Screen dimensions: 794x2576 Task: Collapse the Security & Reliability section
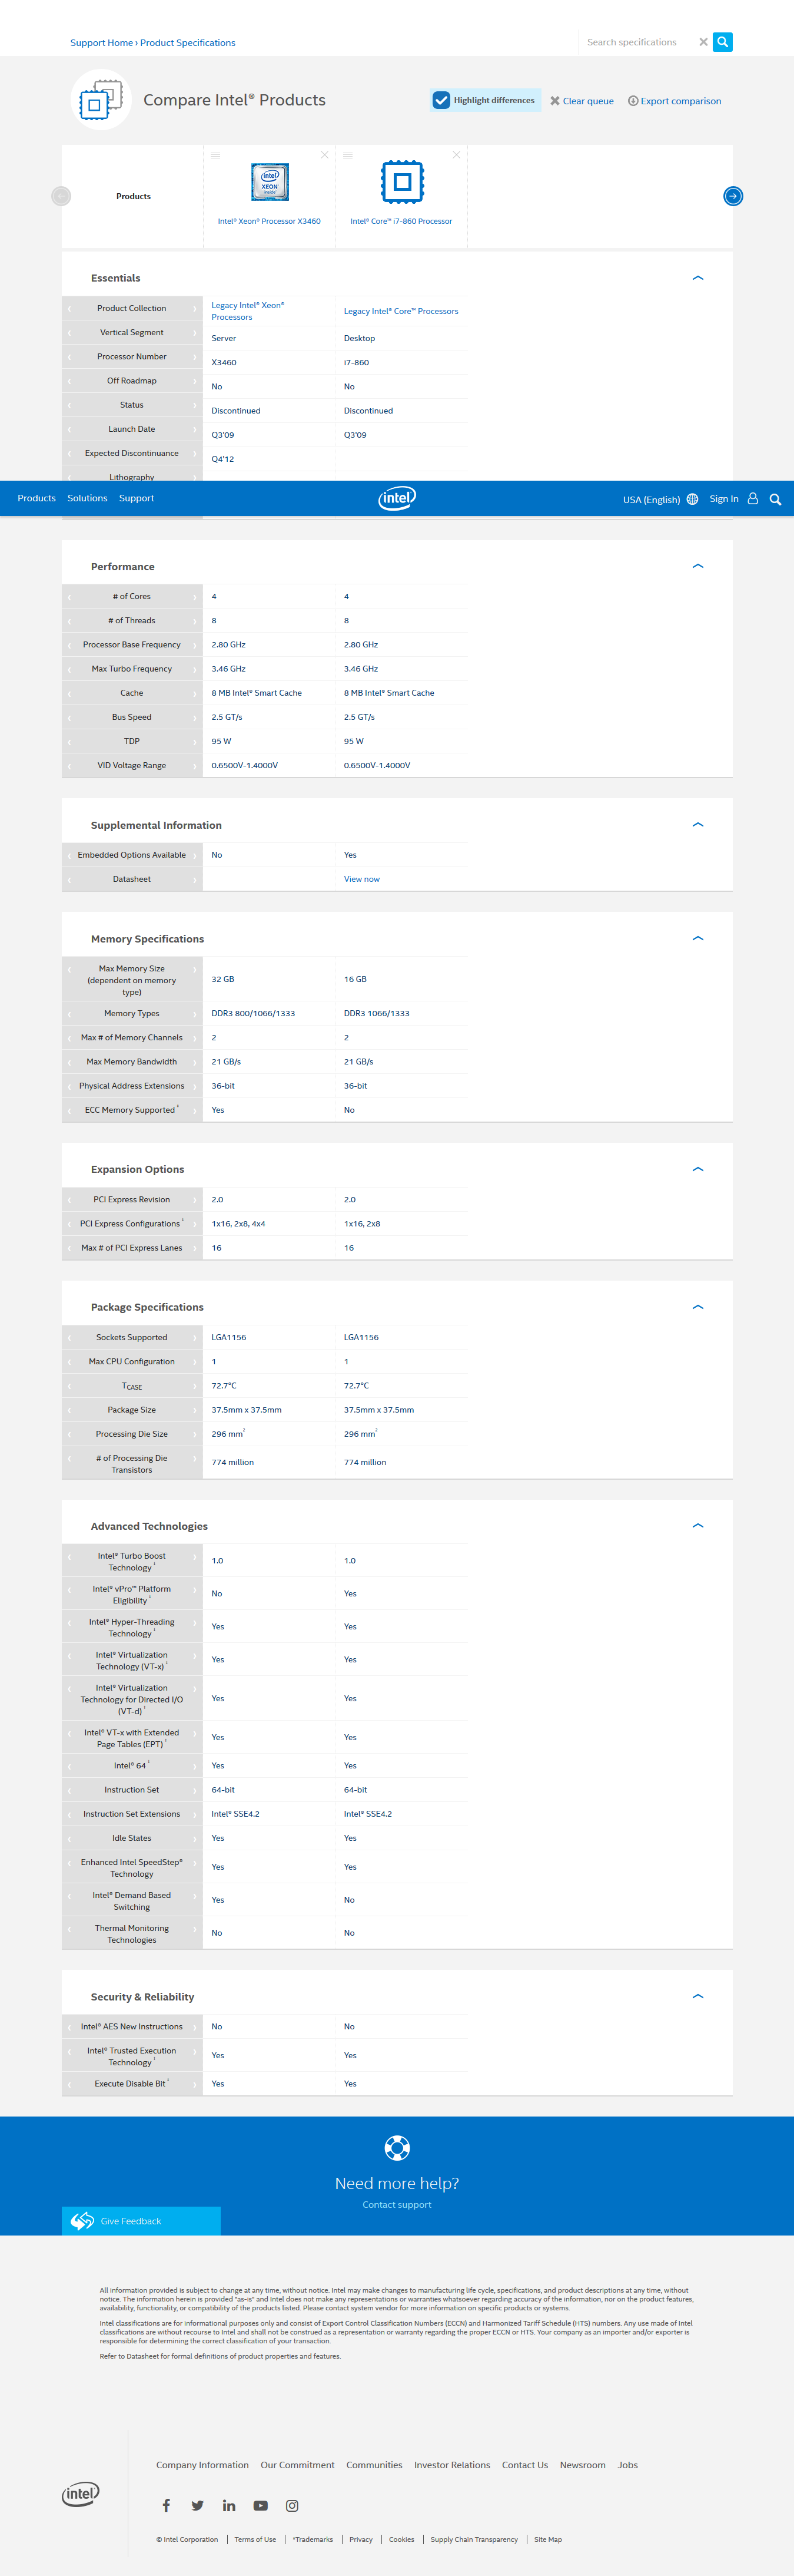(698, 1996)
